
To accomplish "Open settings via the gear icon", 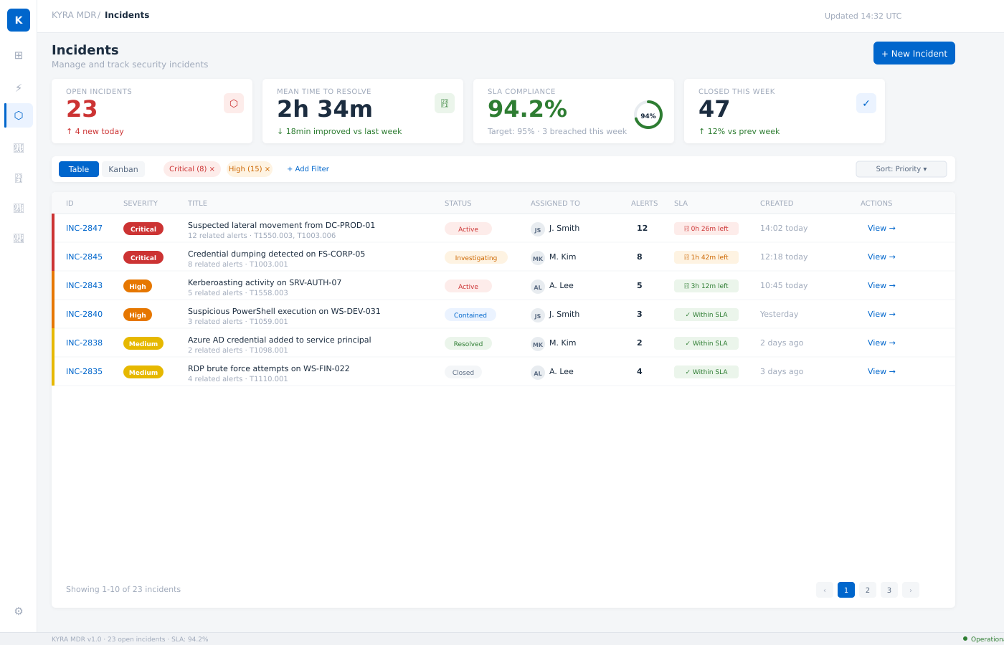I will 19,611.
